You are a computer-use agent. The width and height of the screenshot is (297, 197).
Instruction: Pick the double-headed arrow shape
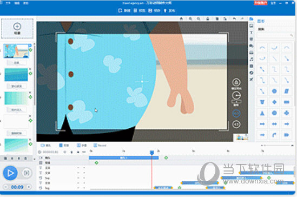[x=274, y=124]
